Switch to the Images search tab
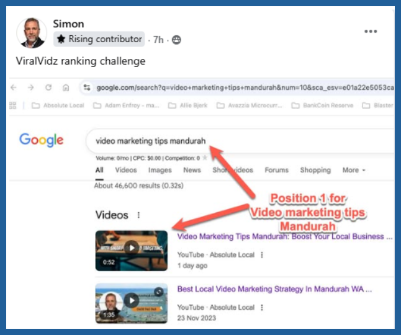 pyautogui.click(x=160, y=170)
